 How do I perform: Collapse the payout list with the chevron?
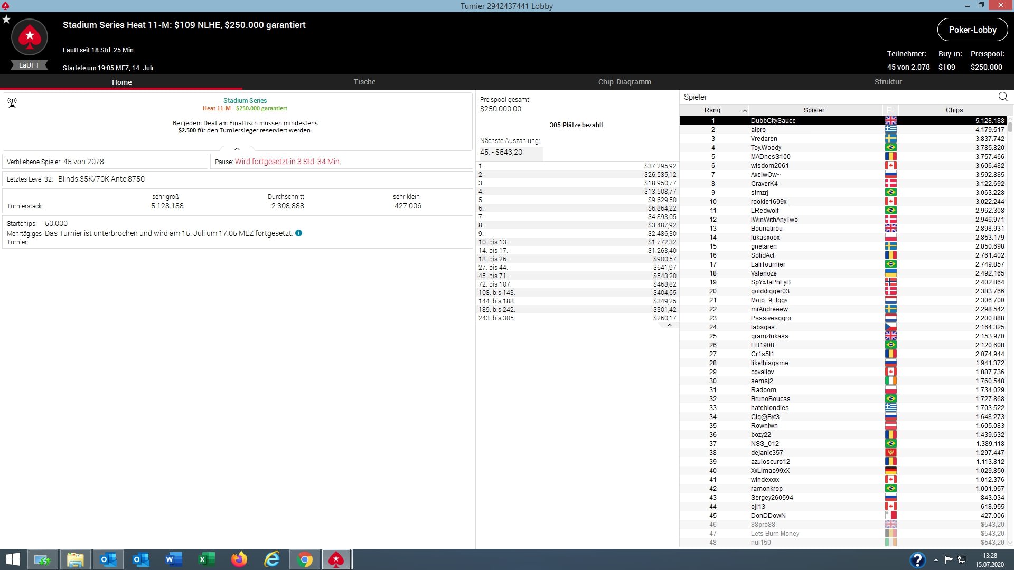coord(669,326)
